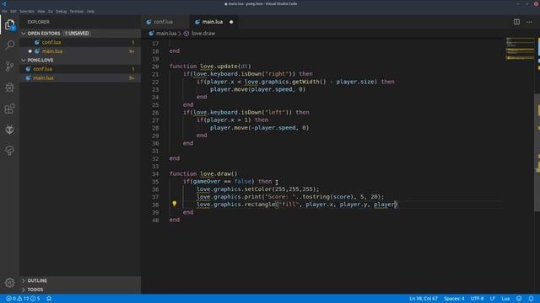Open the sixth activity bar extension icon
Screen dimensions: 540x303
tap(9, 130)
